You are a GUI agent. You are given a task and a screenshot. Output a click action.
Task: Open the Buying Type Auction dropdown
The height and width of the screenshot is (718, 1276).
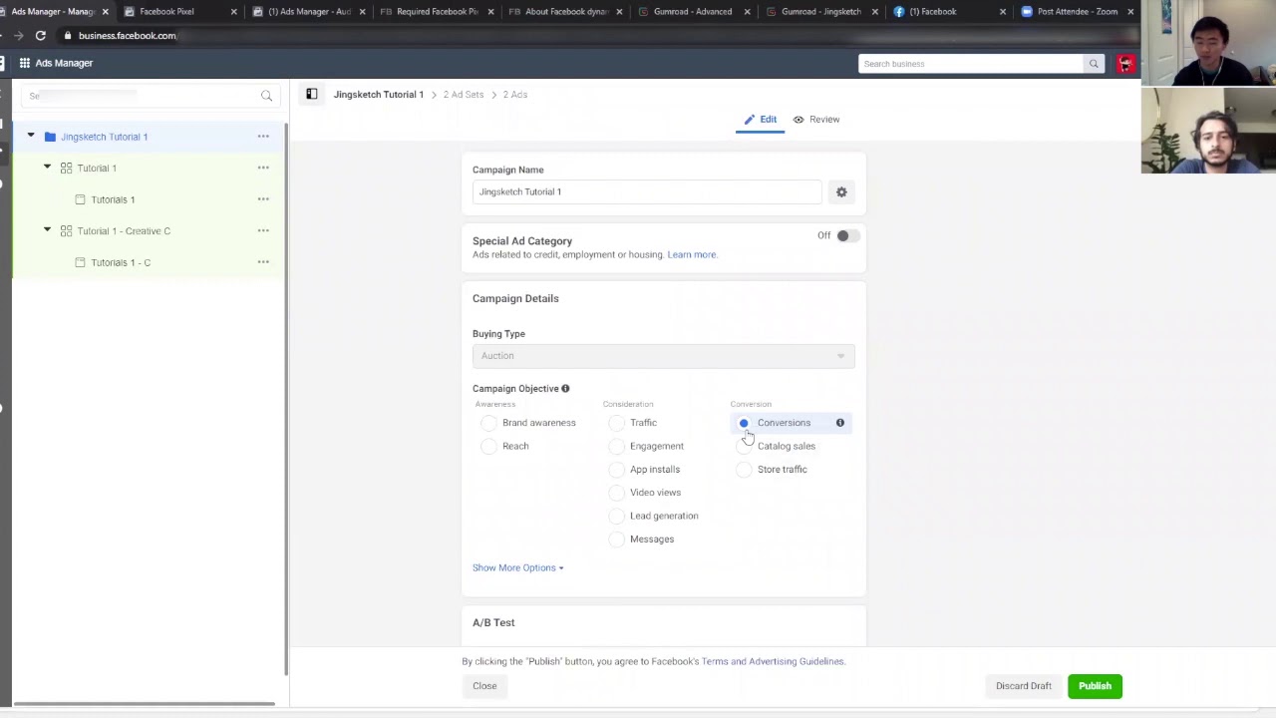coord(663,356)
